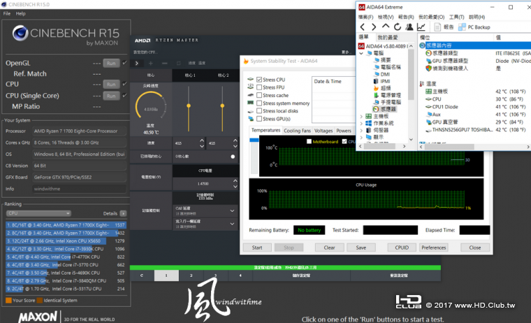Image resolution: width=531 pixels, height=323 pixels.
Task: Collapse the 電腦 tree node in AIDA64
Action: coord(361,53)
